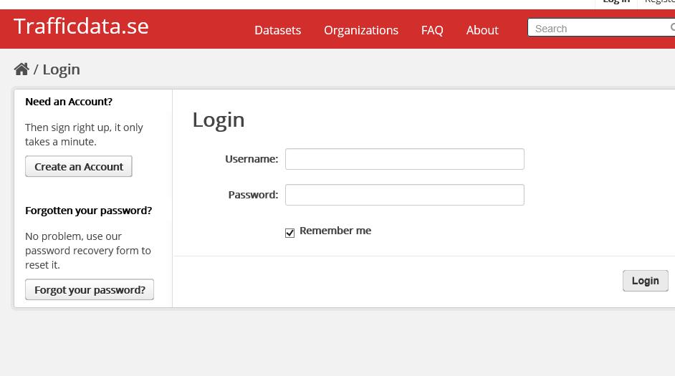
Task: Focus the Search input field
Action: point(601,27)
